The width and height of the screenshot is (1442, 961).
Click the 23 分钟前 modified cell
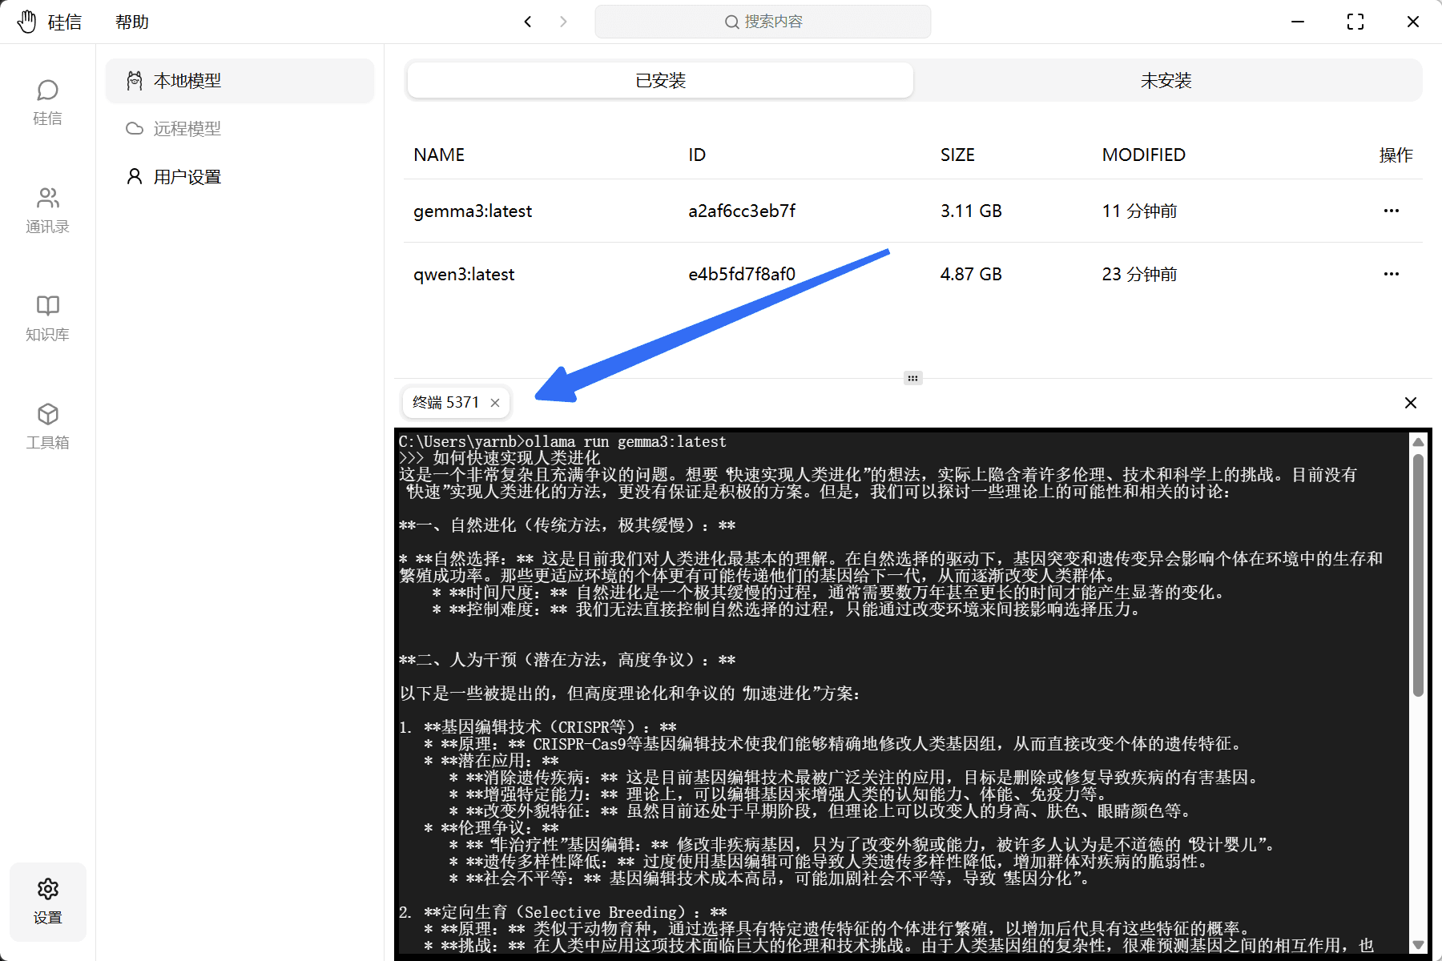coord(1139,275)
